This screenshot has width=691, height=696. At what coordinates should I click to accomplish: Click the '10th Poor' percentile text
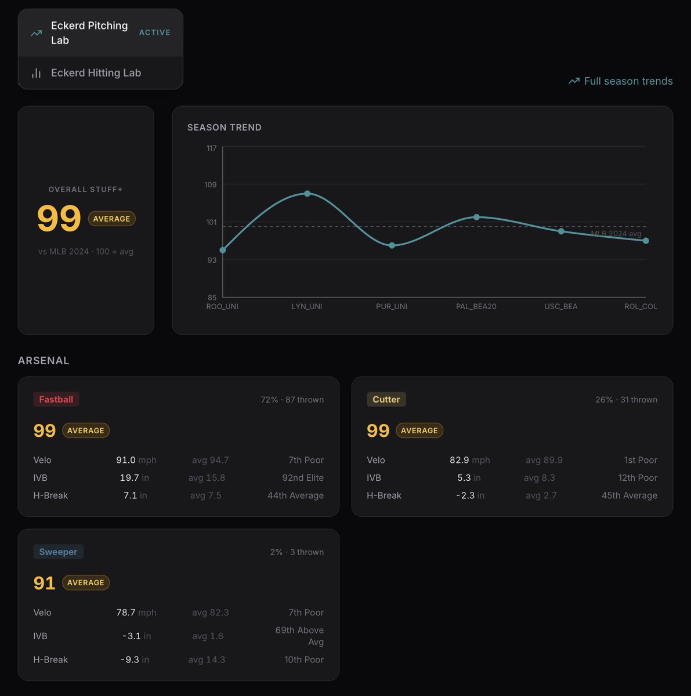(304, 660)
